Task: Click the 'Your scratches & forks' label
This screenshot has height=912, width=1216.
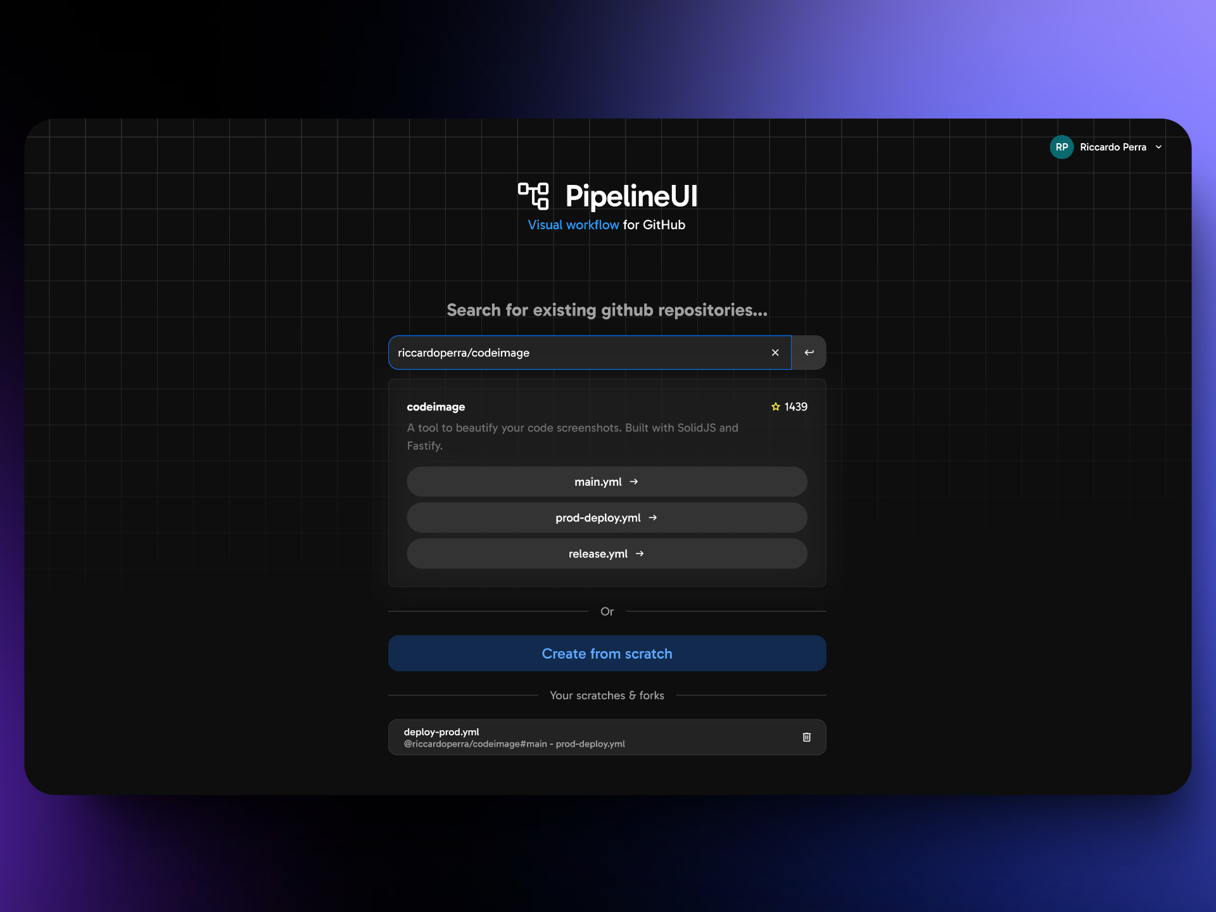Action: 607,695
